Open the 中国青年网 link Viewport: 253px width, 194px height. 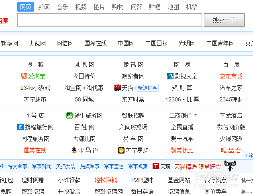220,43
